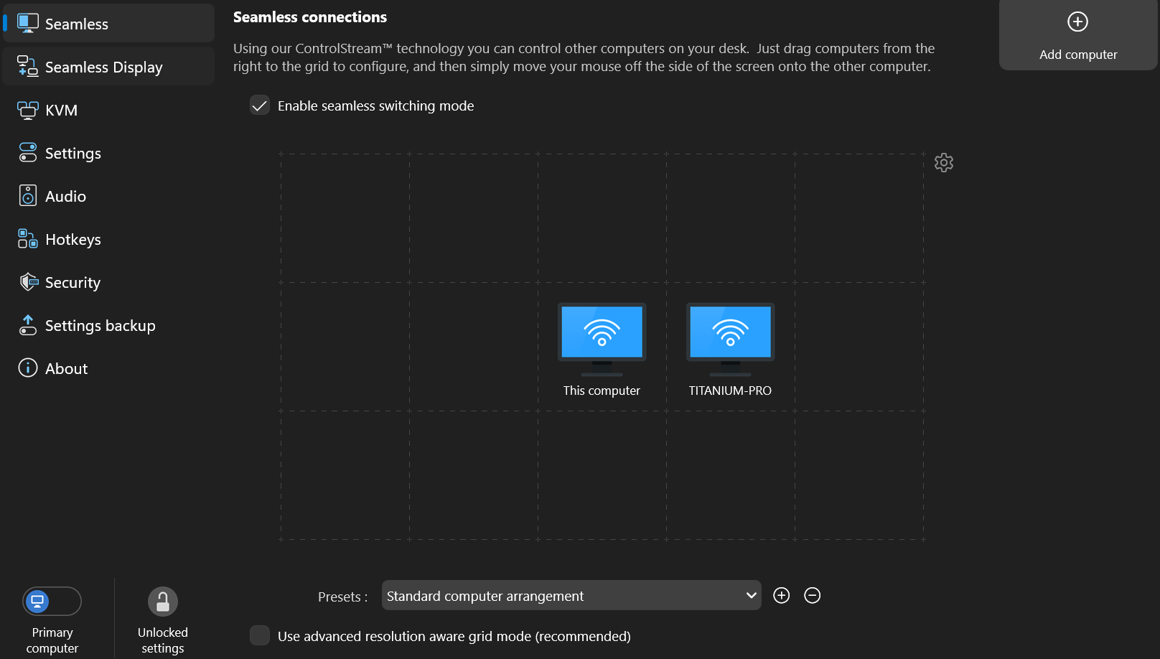Screen dimensions: 1160x659
Task: Click the empty top-left grid cell
Action: point(345,218)
